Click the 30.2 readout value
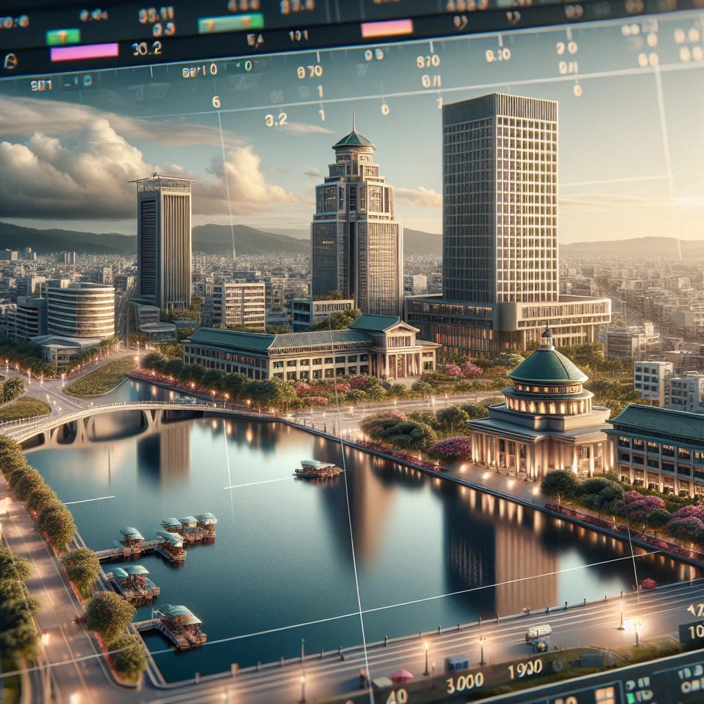Screen dimensions: 704x704 tap(147, 49)
